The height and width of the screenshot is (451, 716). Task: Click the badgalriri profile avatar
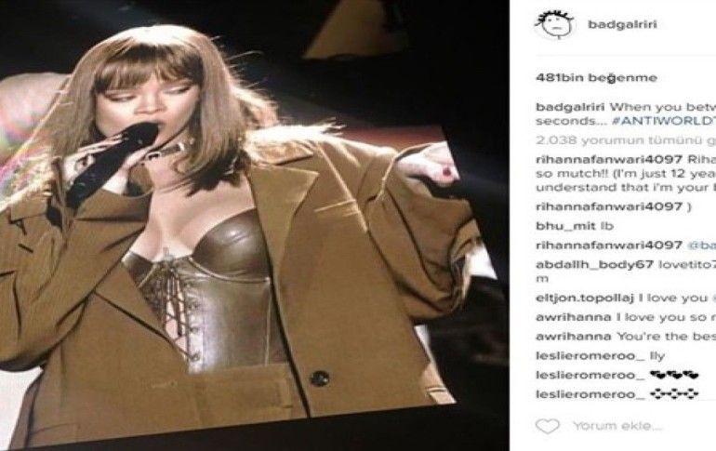[554, 24]
